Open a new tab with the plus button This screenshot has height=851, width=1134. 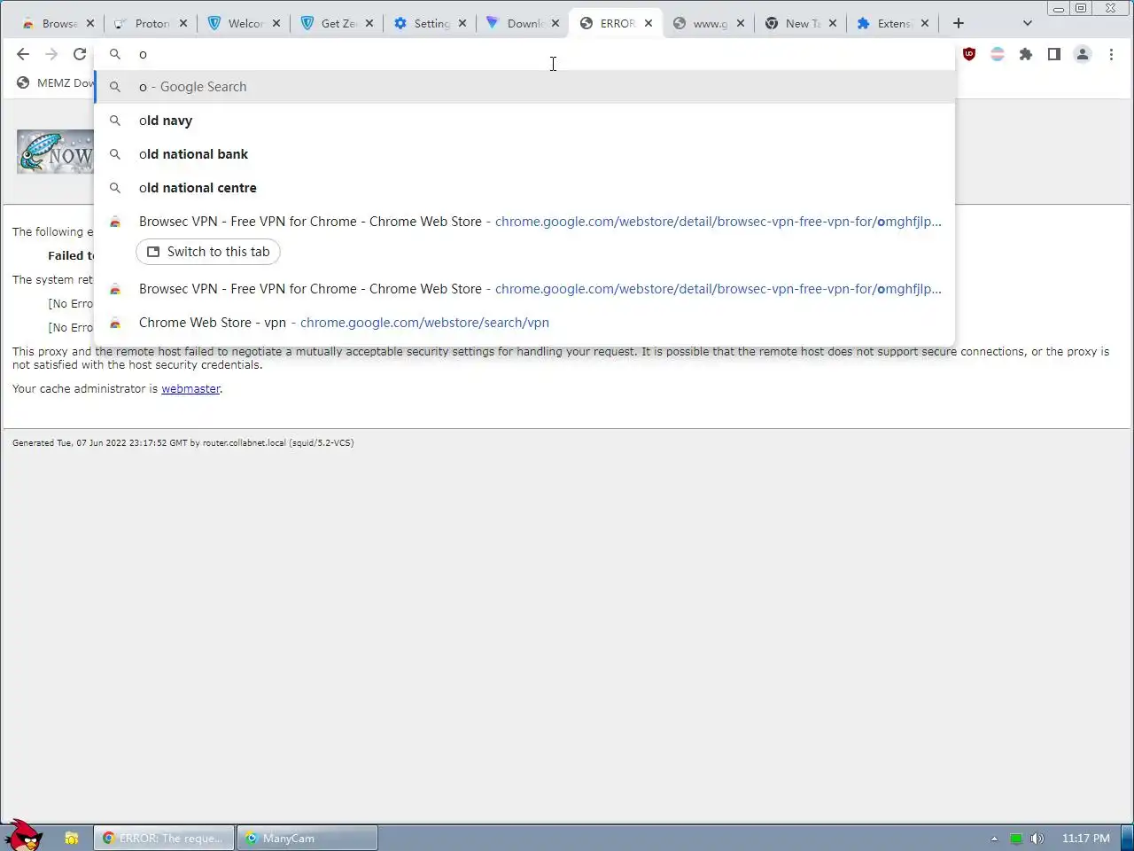pyautogui.click(x=959, y=23)
